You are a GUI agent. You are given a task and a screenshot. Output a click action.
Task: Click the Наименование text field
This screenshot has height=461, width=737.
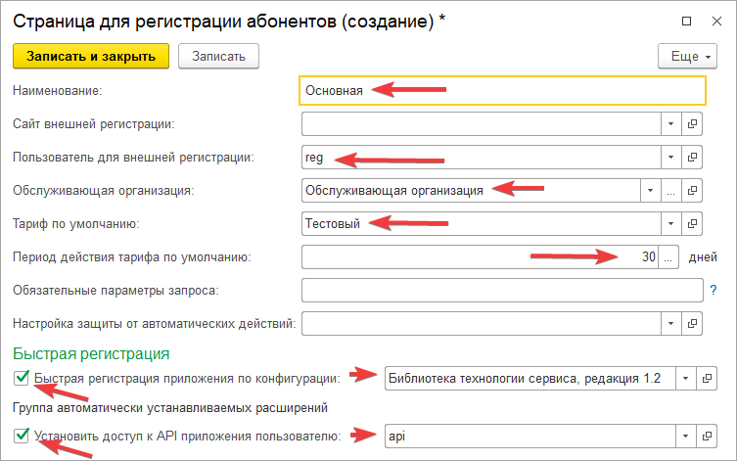(x=503, y=91)
